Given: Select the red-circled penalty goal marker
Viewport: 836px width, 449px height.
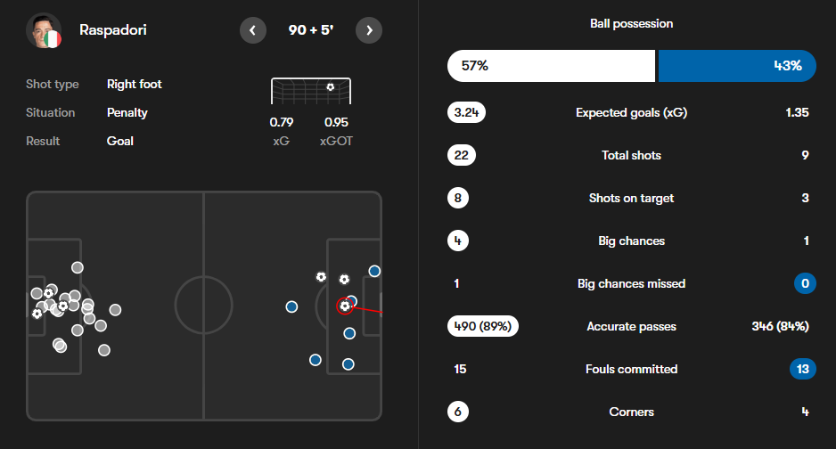Looking at the screenshot, I should pyautogui.click(x=345, y=306).
